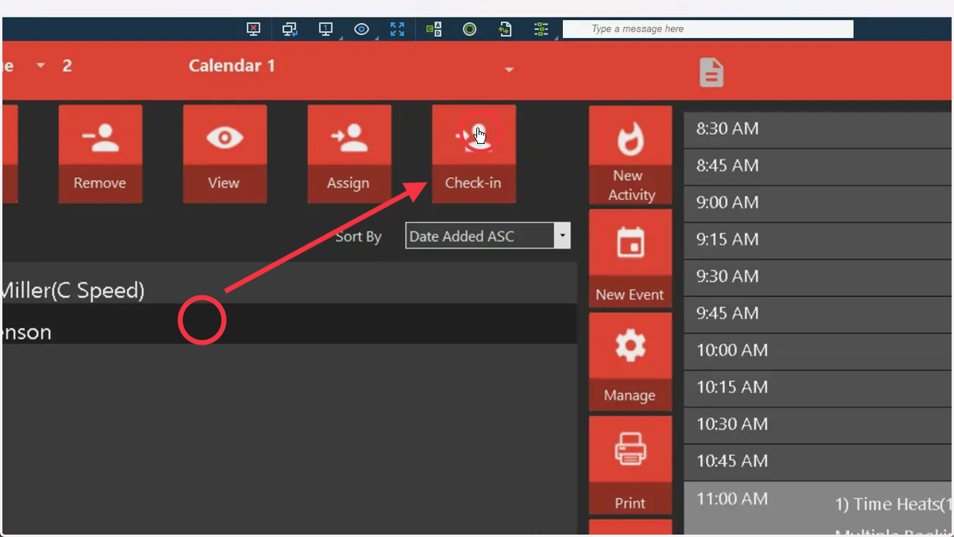Click the New Event calendar button
The width and height of the screenshot is (954, 537).
630,259
